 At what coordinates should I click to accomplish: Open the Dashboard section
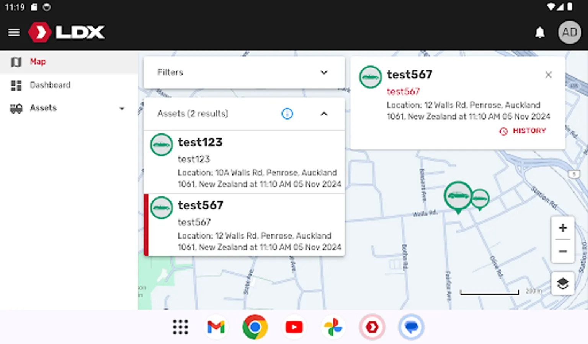coord(50,85)
